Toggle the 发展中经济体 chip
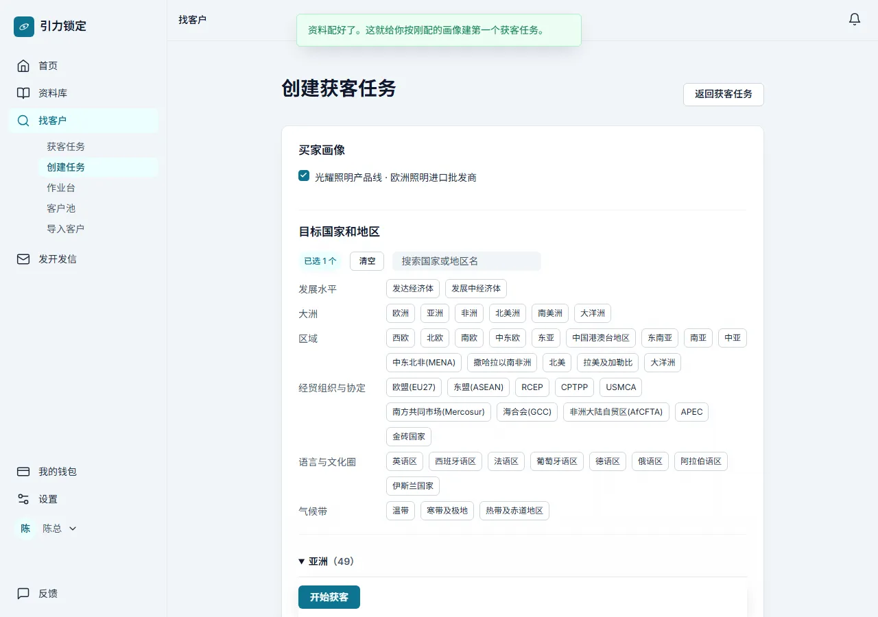The width and height of the screenshot is (878, 617). click(x=476, y=289)
